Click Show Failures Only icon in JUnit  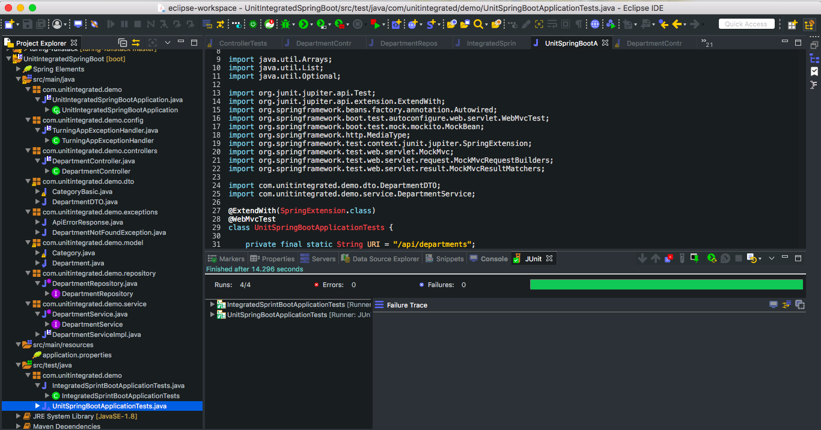coord(668,258)
